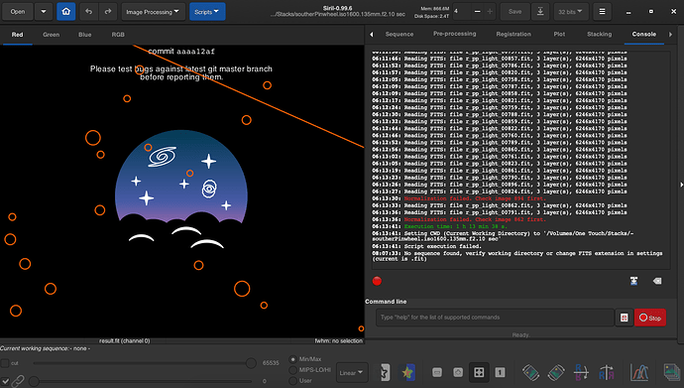684x388 pixels.
Task: Open the recent files dropdown next to Open
Action: [44, 12]
